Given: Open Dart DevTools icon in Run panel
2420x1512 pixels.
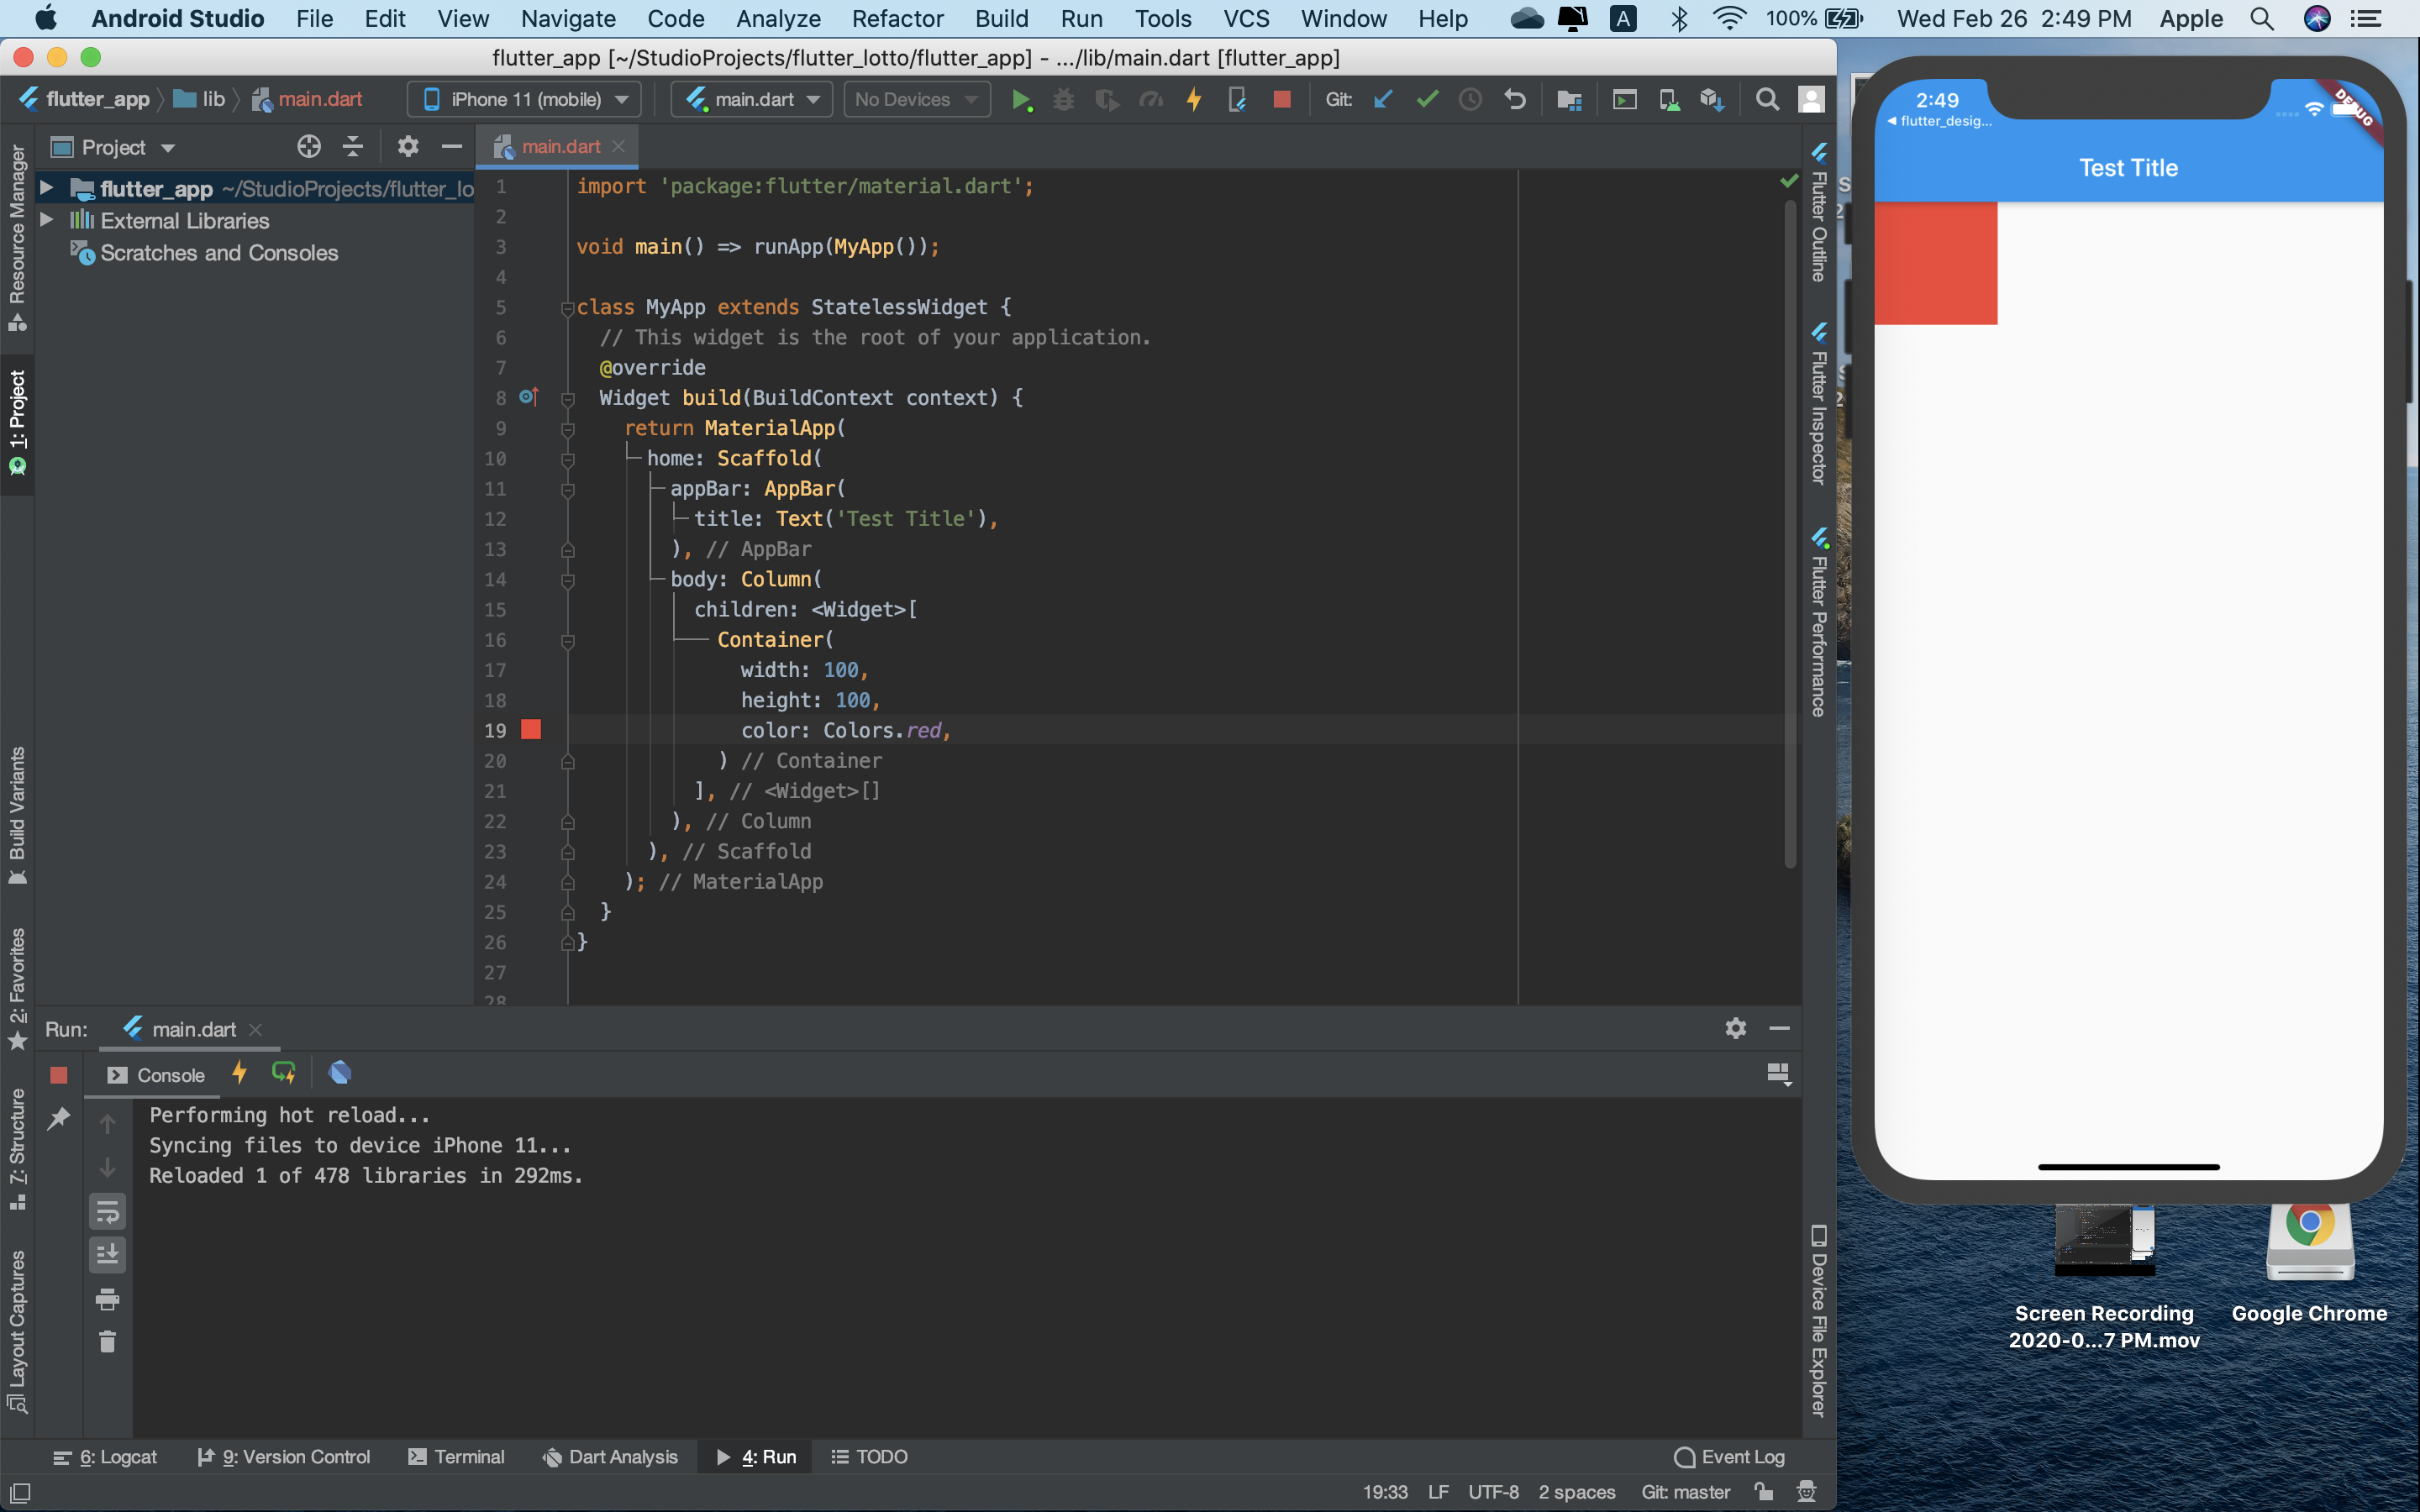Looking at the screenshot, I should (x=340, y=1073).
